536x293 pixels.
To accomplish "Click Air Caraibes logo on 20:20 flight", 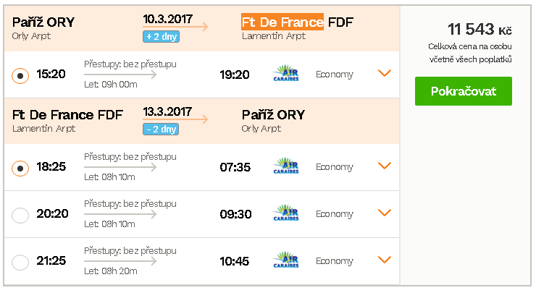I will [286, 213].
